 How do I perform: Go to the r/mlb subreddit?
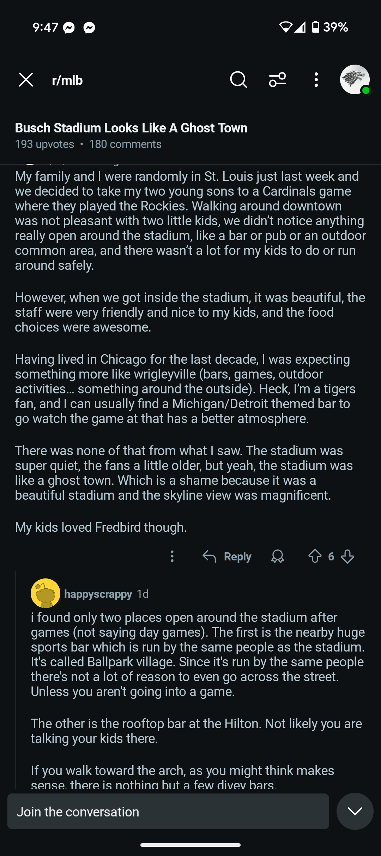67,81
